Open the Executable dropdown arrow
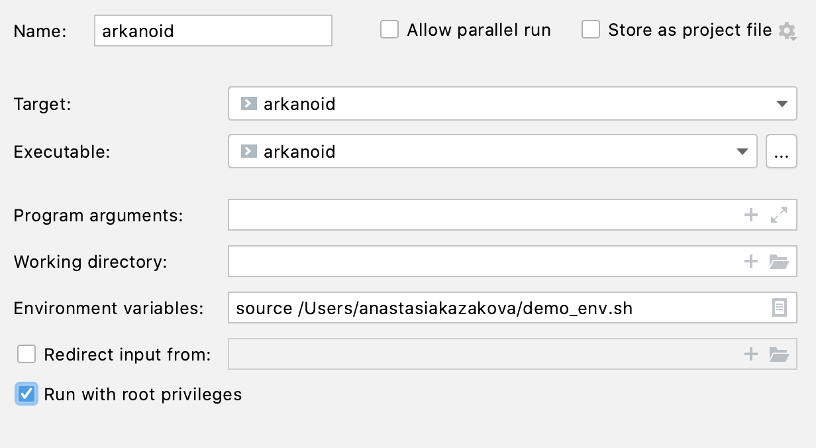The height and width of the screenshot is (448, 816). coord(742,152)
